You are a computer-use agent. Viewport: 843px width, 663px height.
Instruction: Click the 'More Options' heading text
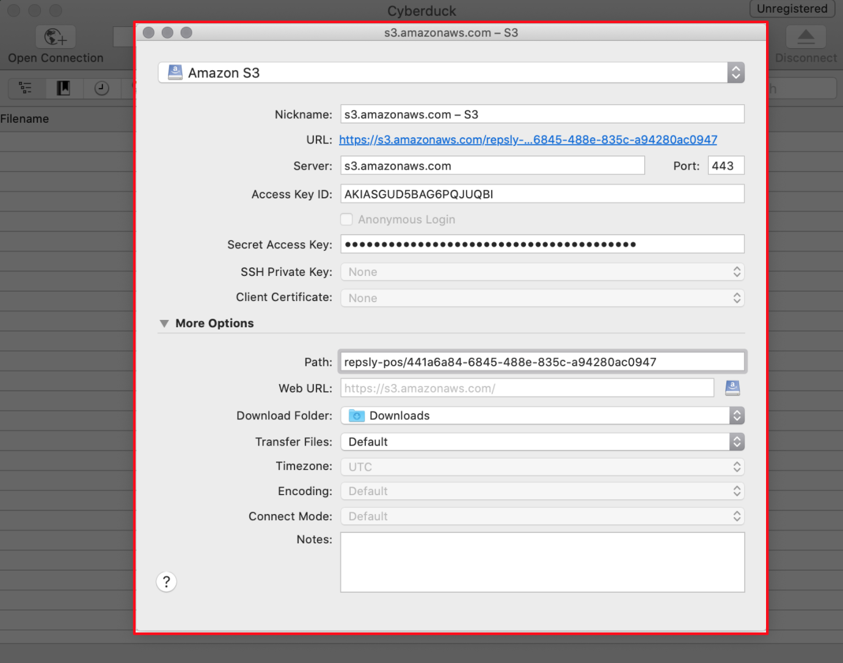214,324
